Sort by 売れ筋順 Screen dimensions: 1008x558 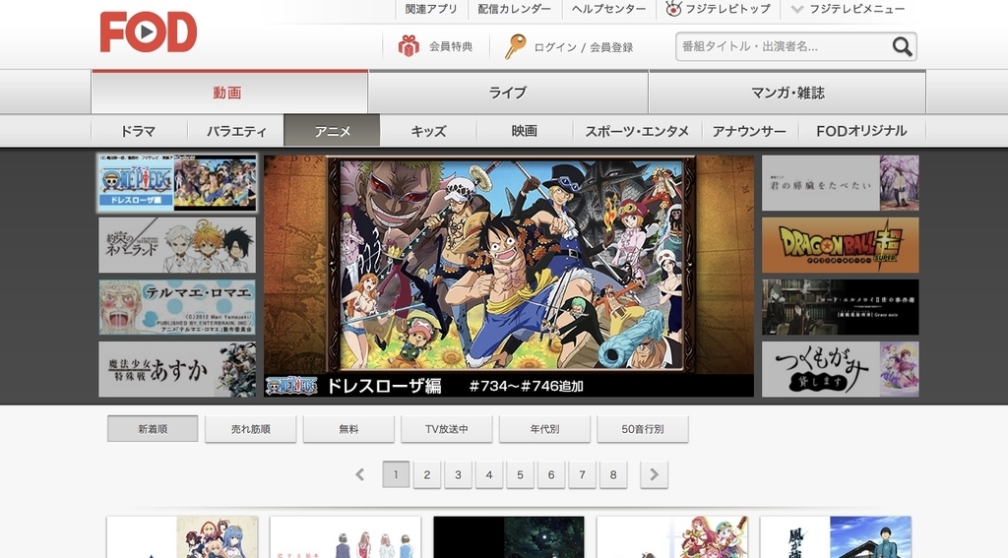click(251, 429)
